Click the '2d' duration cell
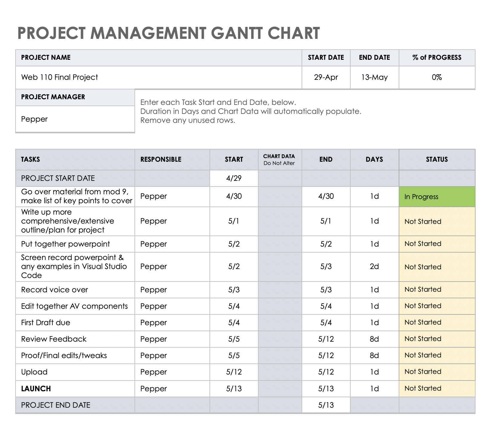This screenshot has height=431, width=486. tap(375, 267)
